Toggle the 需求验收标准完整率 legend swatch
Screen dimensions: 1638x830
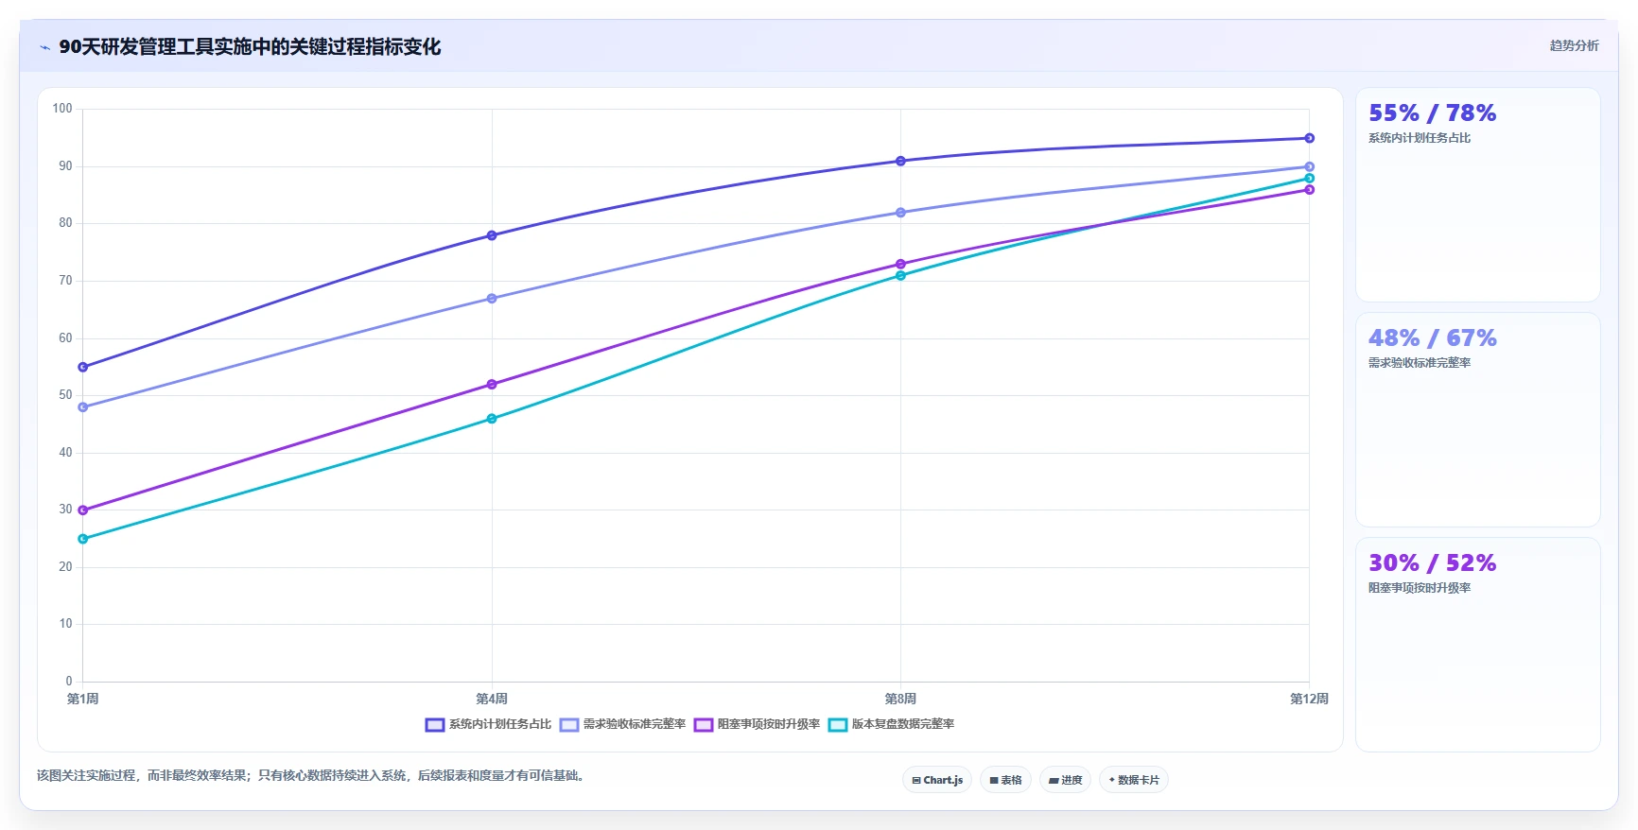(569, 725)
